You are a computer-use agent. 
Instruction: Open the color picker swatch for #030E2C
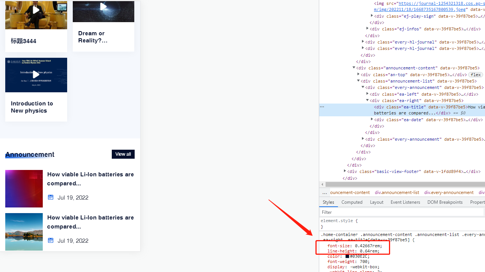347,256
